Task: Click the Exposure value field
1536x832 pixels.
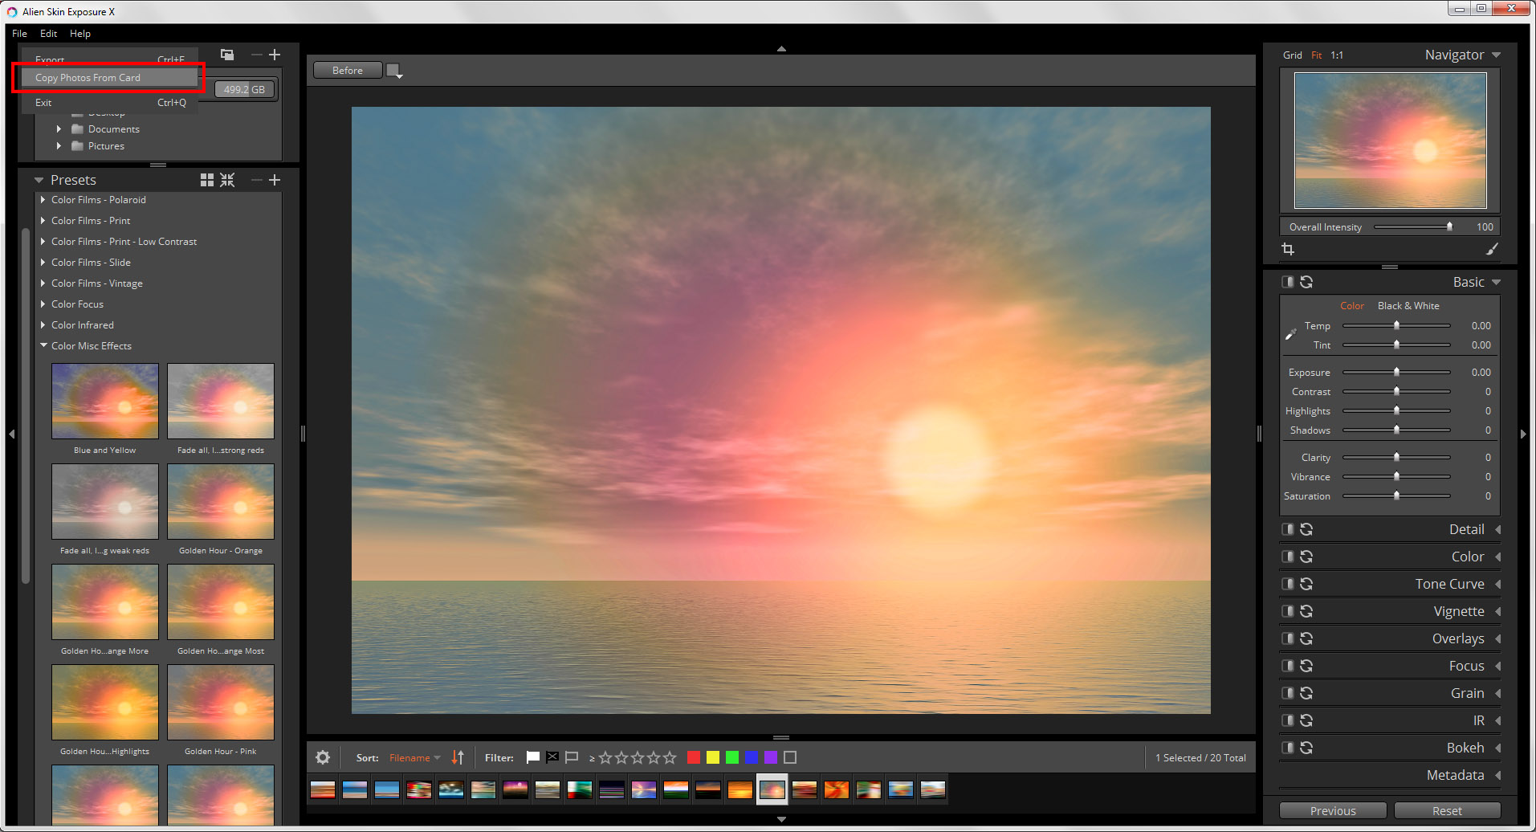Action: (x=1481, y=373)
